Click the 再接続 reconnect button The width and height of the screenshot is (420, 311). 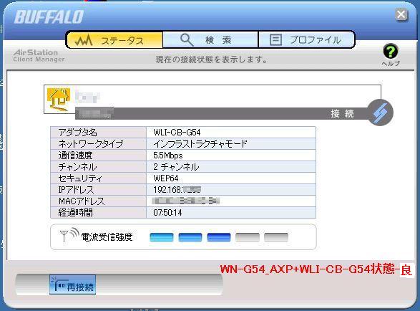point(72,284)
